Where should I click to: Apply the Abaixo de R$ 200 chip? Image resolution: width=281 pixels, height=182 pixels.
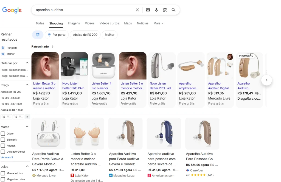(85, 35)
